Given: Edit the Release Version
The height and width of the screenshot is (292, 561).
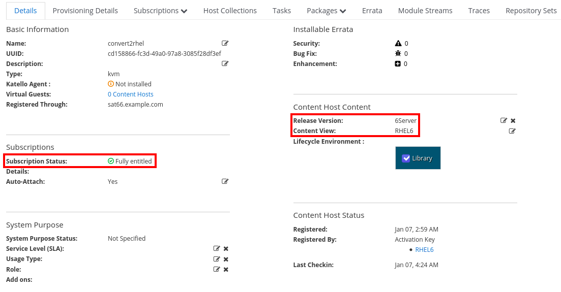Looking at the screenshot, I should [x=504, y=121].
